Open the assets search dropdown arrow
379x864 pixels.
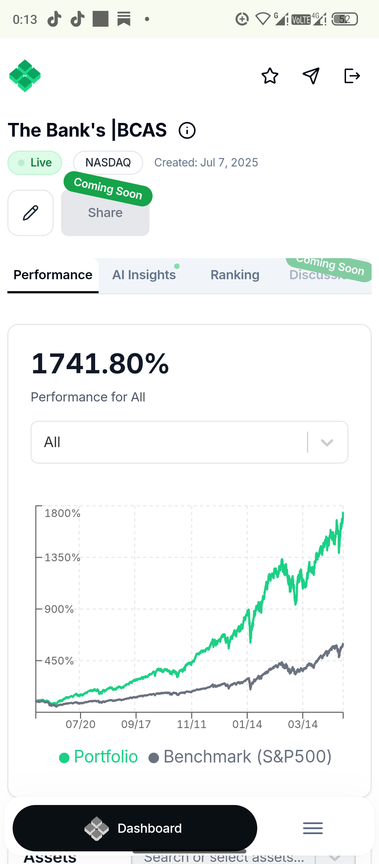[x=335, y=858]
